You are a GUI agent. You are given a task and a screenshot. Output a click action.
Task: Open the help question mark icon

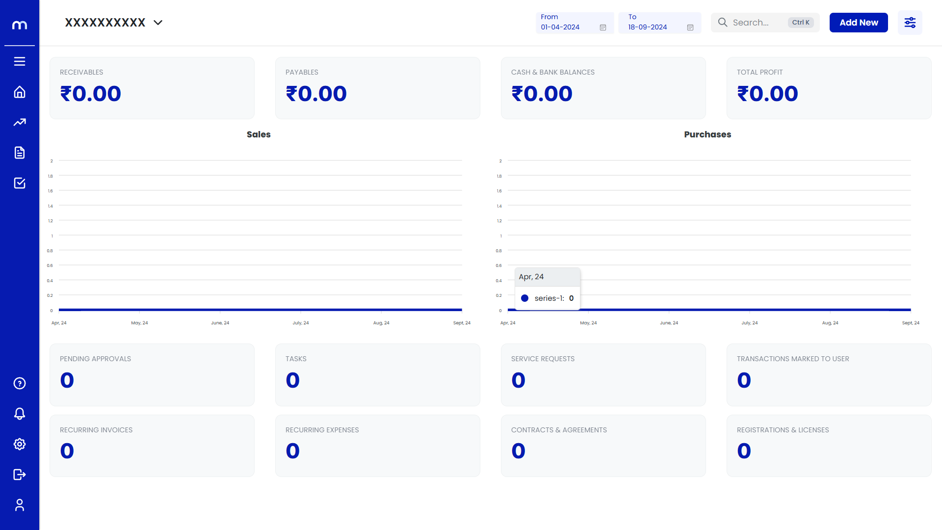pyautogui.click(x=20, y=383)
